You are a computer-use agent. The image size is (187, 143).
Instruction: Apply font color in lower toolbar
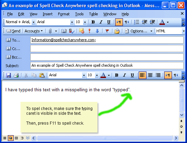103,75
